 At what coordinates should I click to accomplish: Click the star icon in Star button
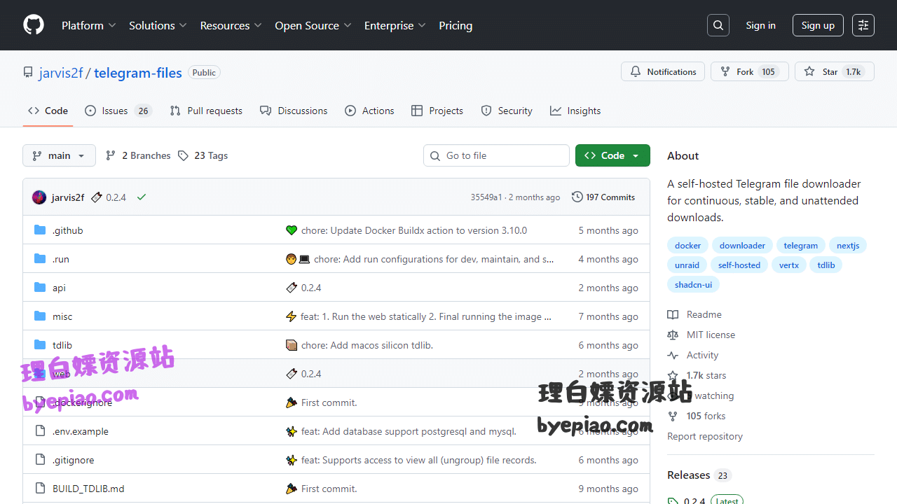point(809,71)
